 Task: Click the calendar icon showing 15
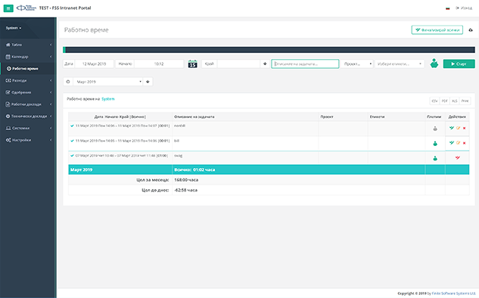(192, 64)
